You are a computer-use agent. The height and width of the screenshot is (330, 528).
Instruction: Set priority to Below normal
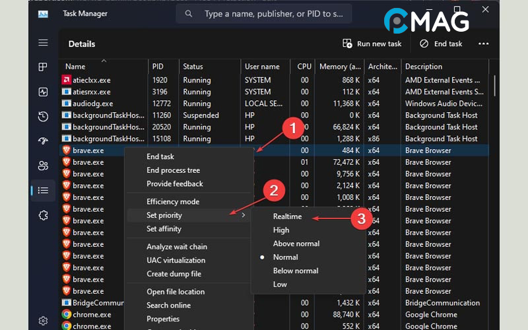tap(296, 271)
